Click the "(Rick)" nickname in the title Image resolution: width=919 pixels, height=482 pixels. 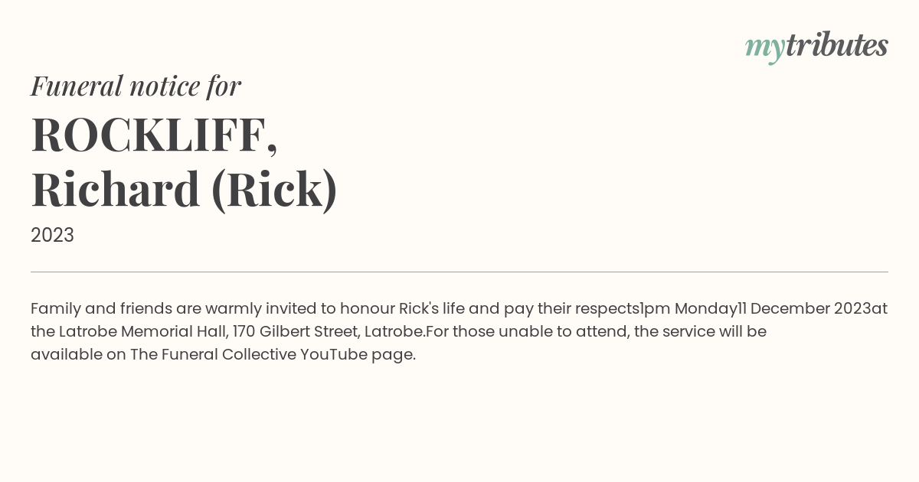click(x=273, y=190)
